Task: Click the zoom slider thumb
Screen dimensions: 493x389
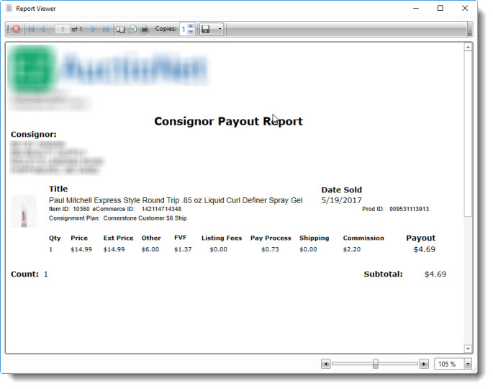Action: (x=376, y=364)
